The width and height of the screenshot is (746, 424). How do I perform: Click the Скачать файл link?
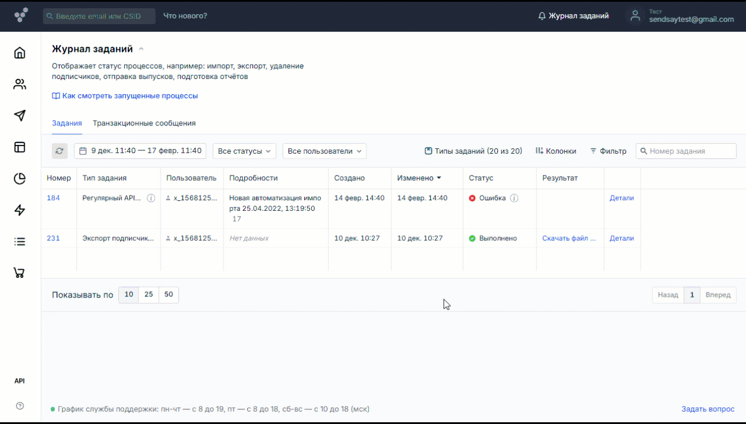click(569, 238)
